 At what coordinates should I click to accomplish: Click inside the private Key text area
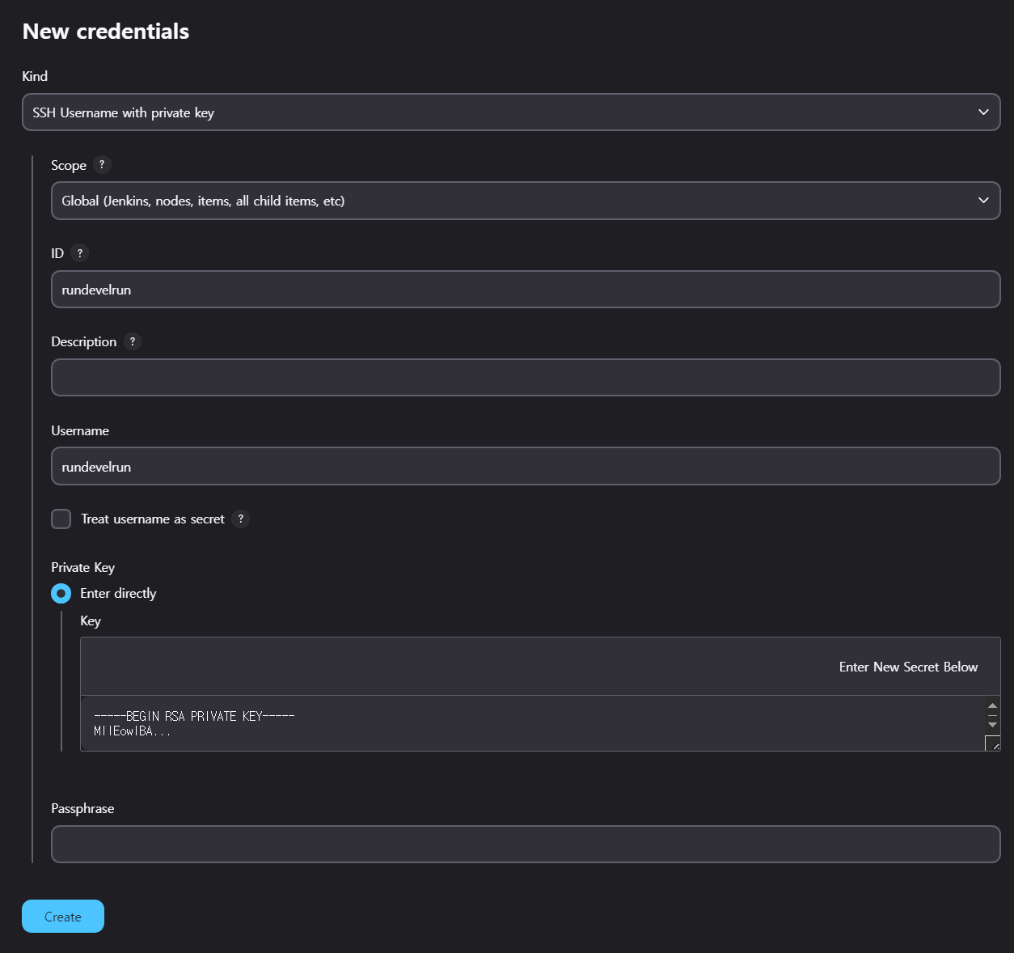point(526,723)
